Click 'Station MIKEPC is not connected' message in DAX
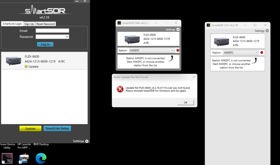Viewport: 280px width, 165px height. click(x=146, y=62)
